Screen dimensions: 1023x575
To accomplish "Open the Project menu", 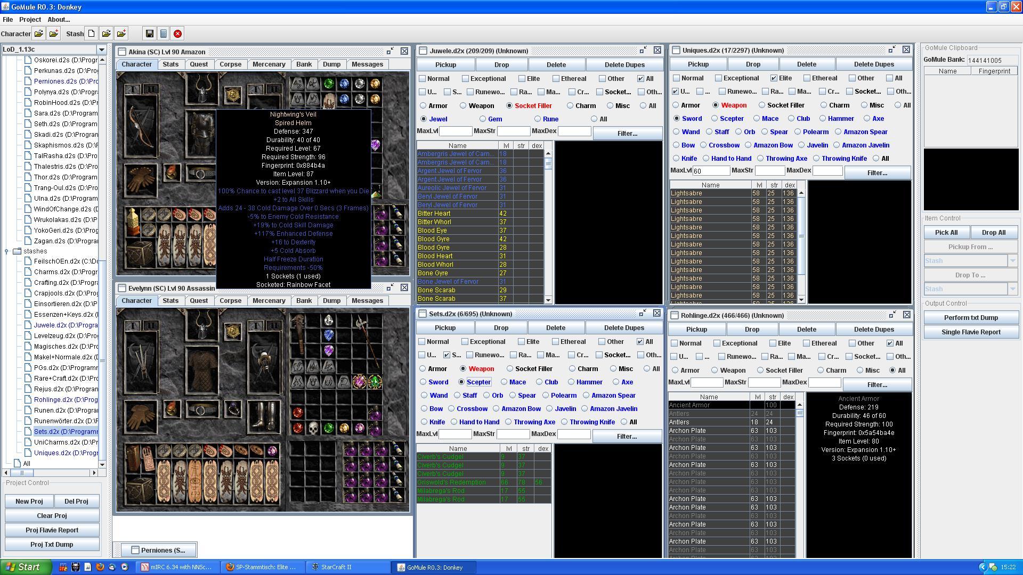I will coord(30,19).
